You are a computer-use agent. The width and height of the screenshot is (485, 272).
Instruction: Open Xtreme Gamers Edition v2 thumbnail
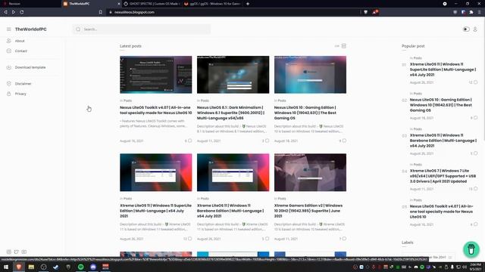click(310, 172)
